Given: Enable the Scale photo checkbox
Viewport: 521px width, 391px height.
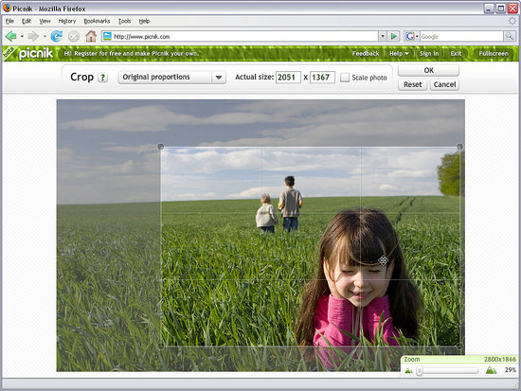Looking at the screenshot, I should [x=345, y=78].
